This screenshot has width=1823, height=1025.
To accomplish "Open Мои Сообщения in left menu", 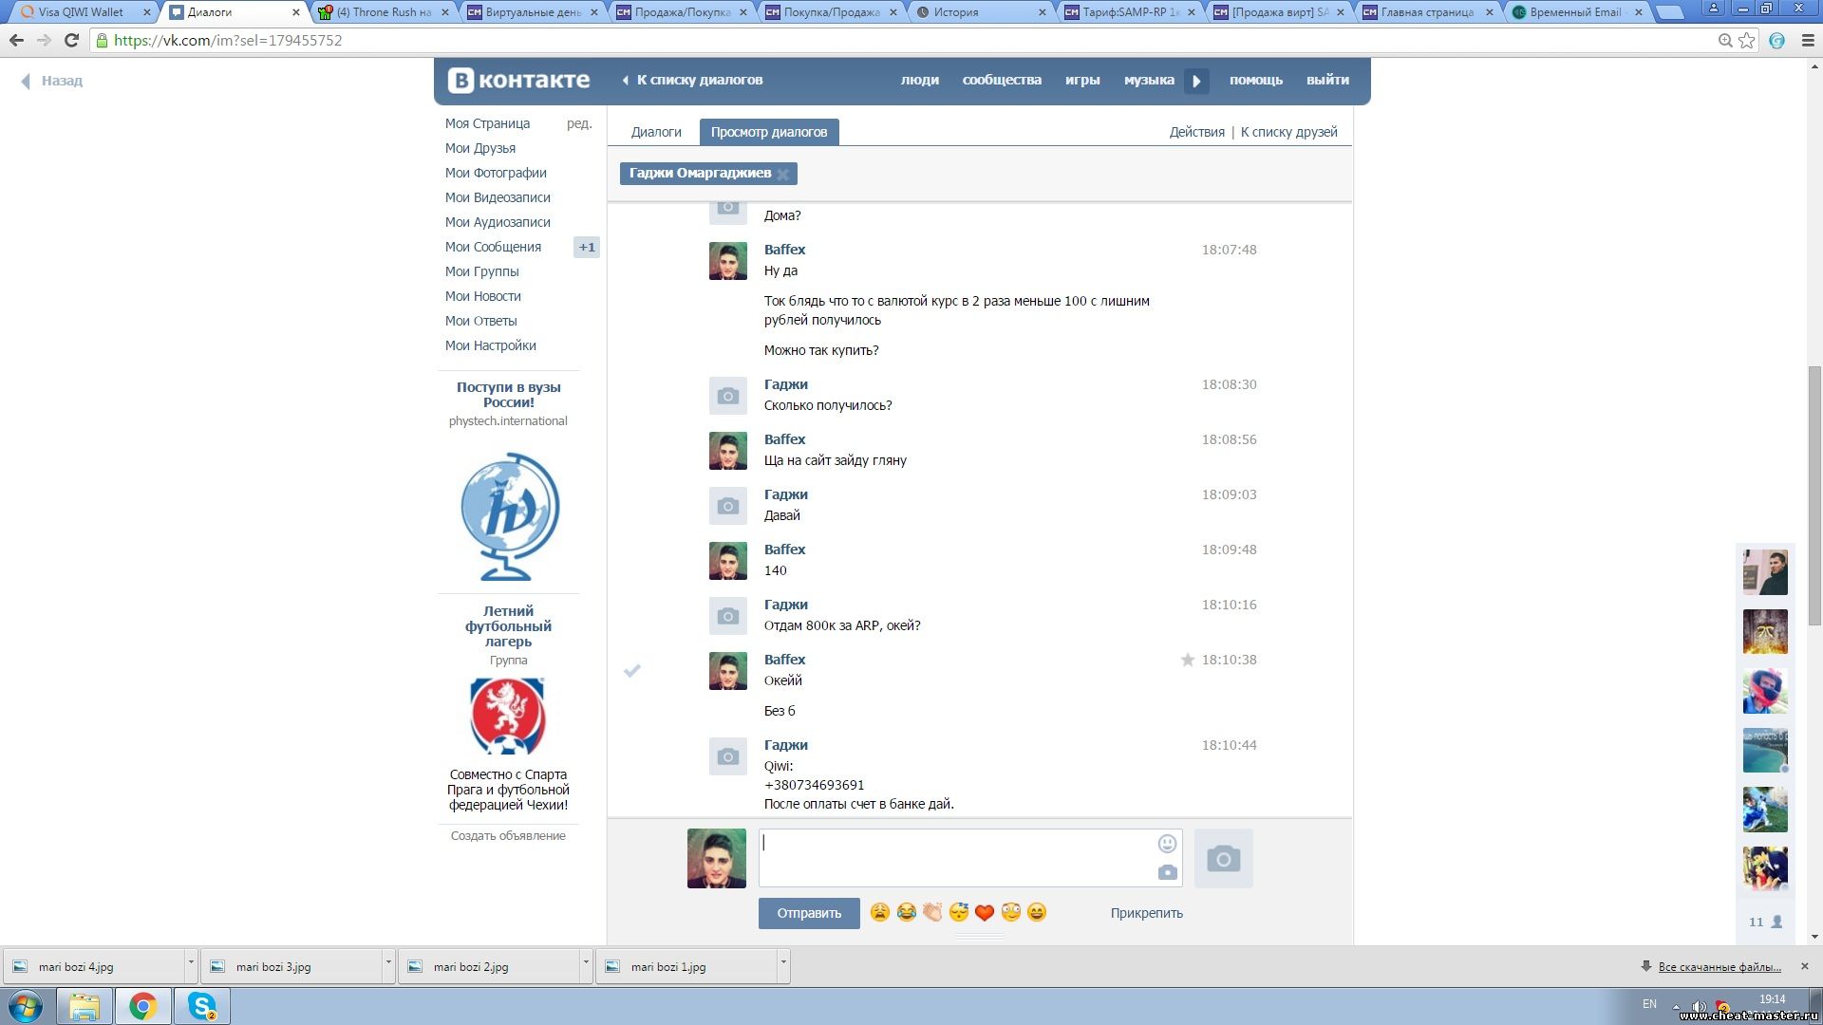I will pyautogui.click(x=493, y=247).
